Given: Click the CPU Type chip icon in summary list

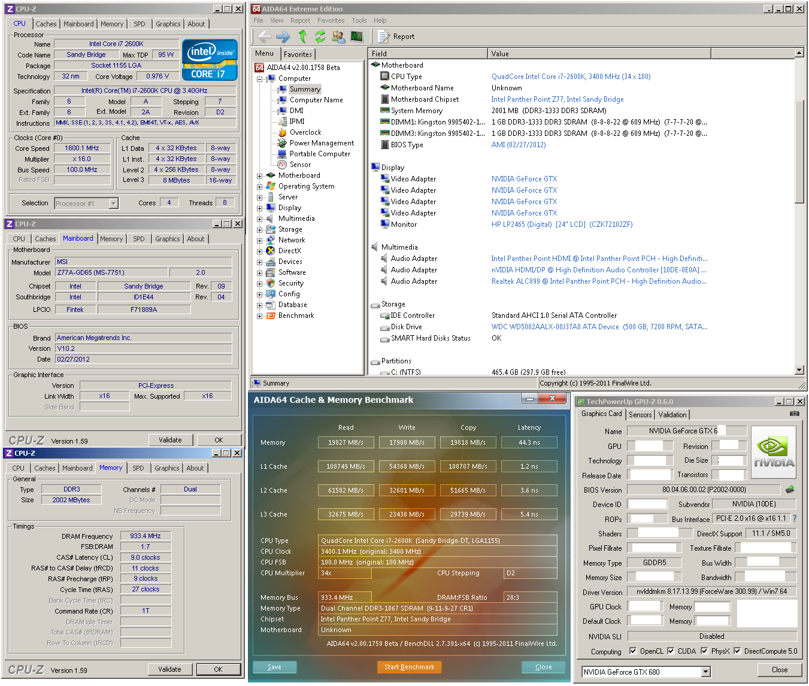Looking at the screenshot, I should tap(385, 77).
